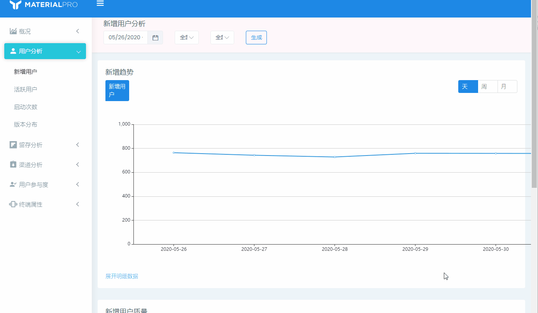Expand the 概况 menu chevron
This screenshot has height=313, width=538.
(78, 31)
